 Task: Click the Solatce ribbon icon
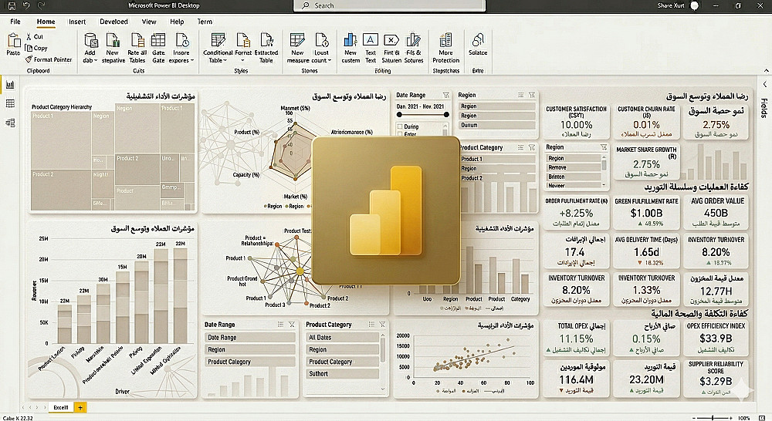pos(478,40)
